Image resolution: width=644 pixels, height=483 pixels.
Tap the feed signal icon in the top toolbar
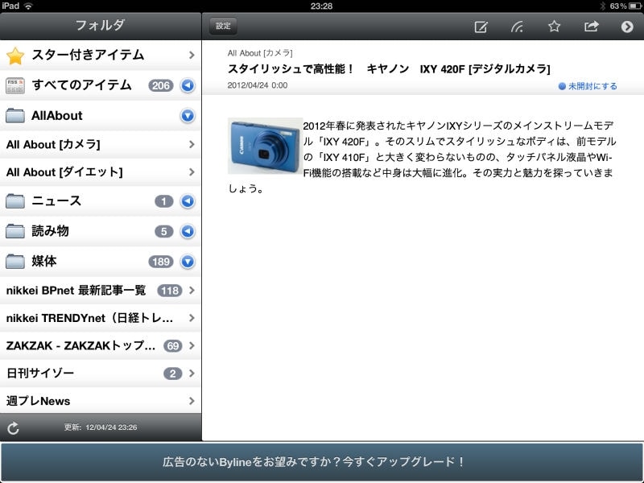click(517, 27)
